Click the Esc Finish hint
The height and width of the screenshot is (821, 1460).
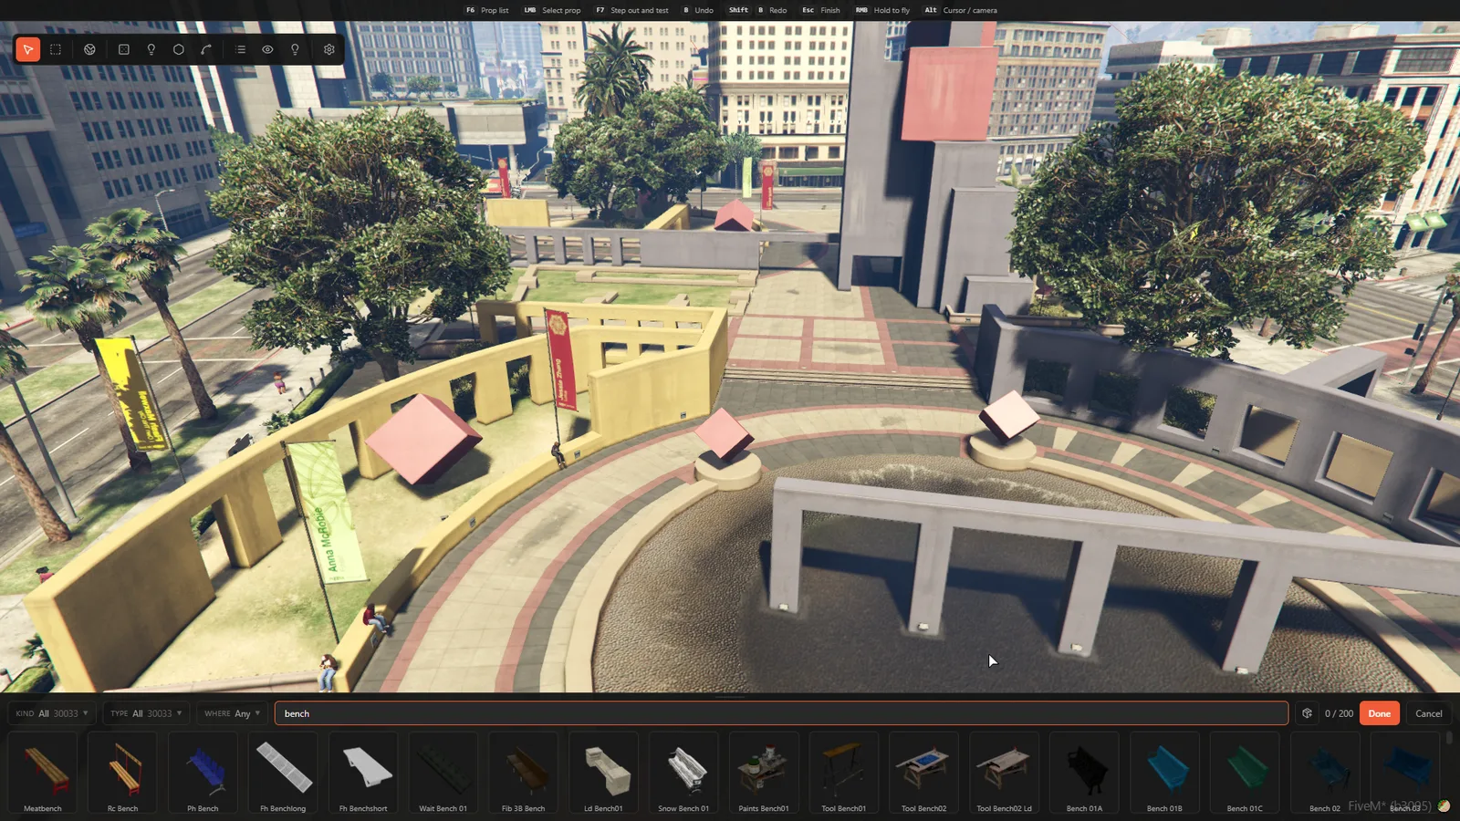[820, 10]
